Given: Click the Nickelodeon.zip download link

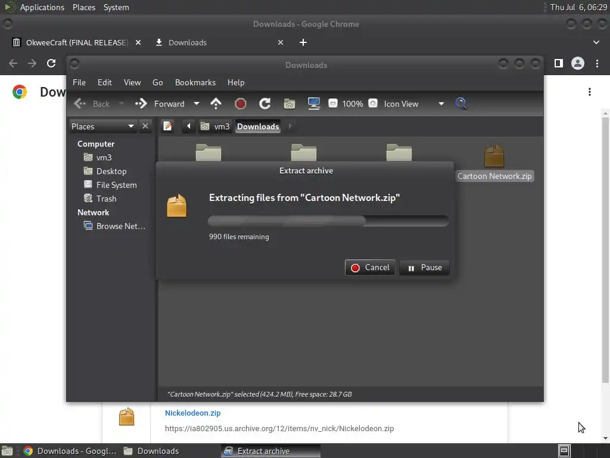Looking at the screenshot, I should click(x=192, y=413).
